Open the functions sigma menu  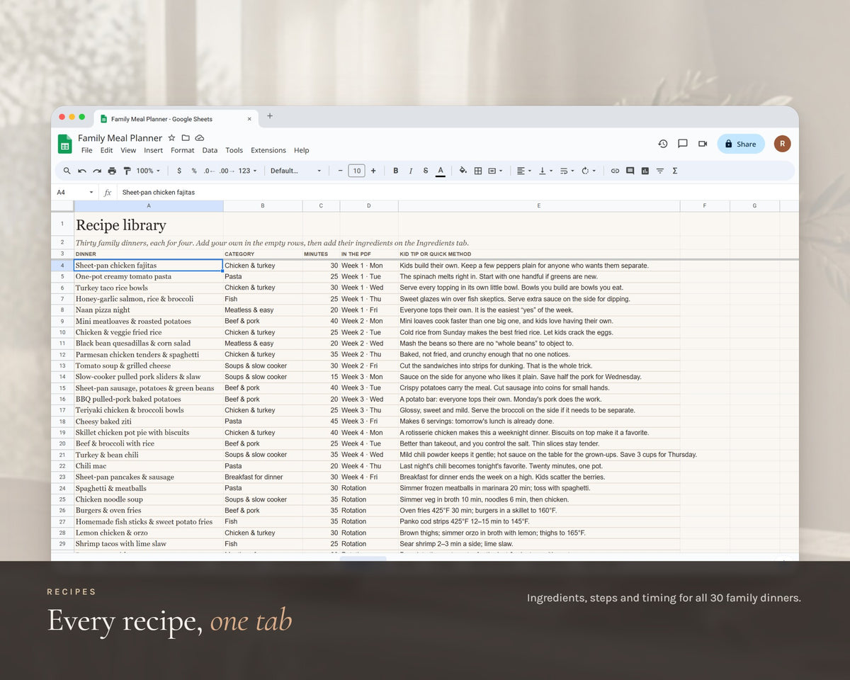(674, 171)
